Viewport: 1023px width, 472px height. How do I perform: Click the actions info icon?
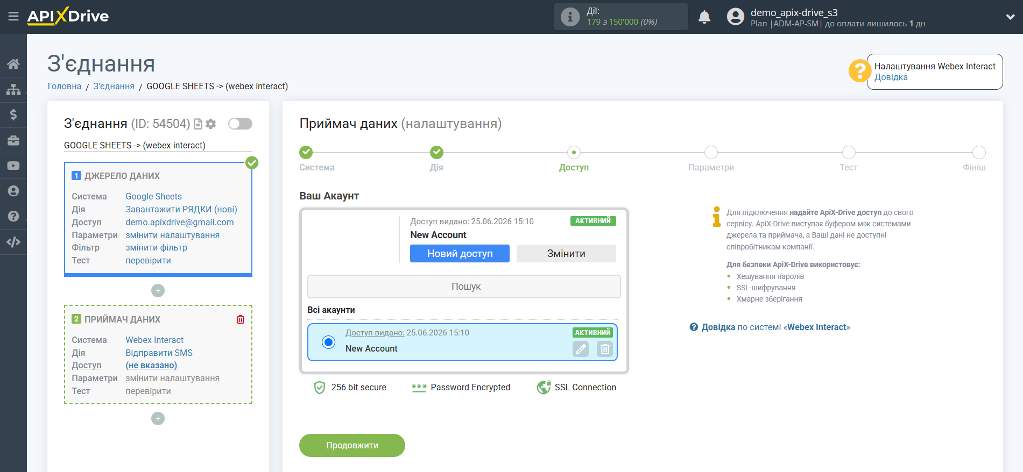pyautogui.click(x=570, y=17)
